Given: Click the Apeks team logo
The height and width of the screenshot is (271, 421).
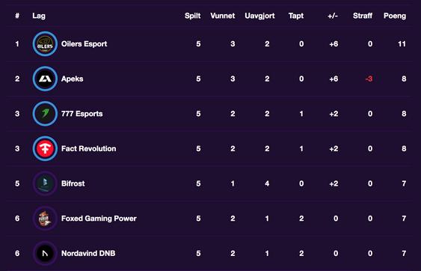Looking at the screenshot, I should (45, 79).
